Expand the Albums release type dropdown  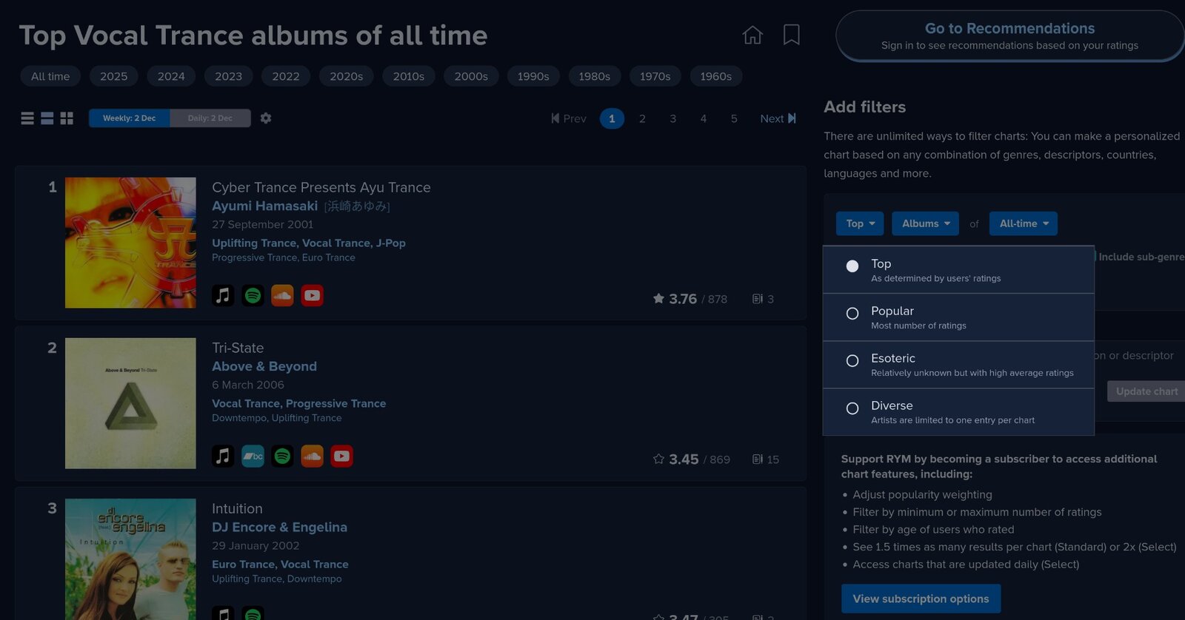925,223
